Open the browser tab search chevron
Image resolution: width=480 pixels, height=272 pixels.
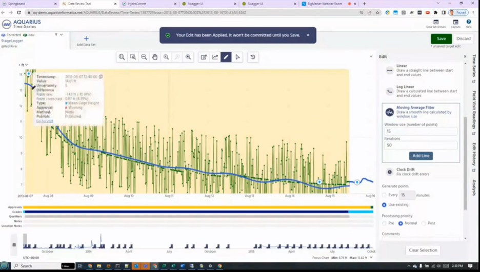tap(438, 4)
